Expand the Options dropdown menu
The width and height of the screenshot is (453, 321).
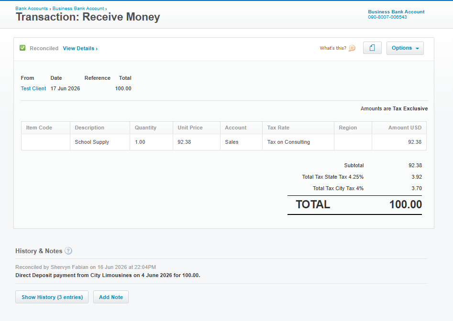405,48
